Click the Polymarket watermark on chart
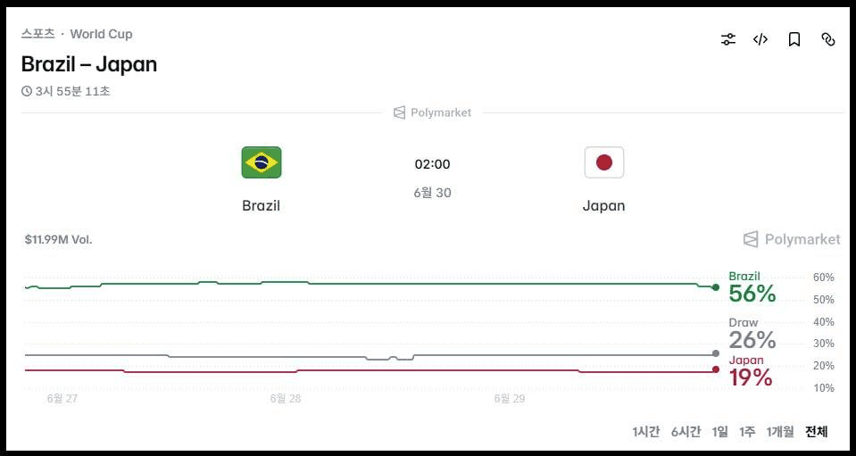 click(792, 239)
